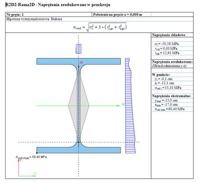This screenshot has width=201, height=183.
Task: Click the green yg axis label
Action: (123, 104)
